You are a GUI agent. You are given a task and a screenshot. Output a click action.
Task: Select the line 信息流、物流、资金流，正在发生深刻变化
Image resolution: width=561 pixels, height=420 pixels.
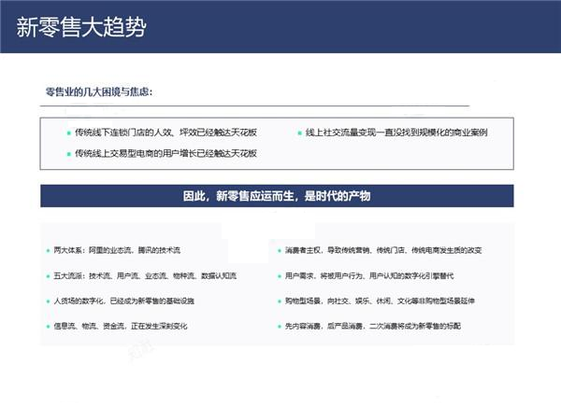[121, 326]
